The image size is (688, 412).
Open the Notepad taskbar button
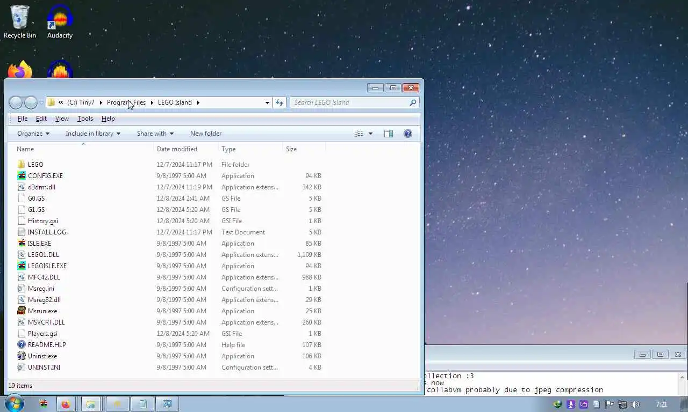142,404
